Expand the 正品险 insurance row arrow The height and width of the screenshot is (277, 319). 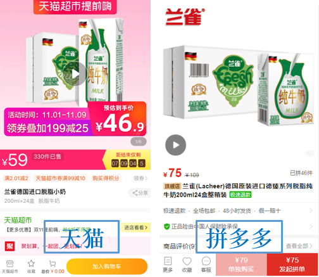tap(311, 227)
